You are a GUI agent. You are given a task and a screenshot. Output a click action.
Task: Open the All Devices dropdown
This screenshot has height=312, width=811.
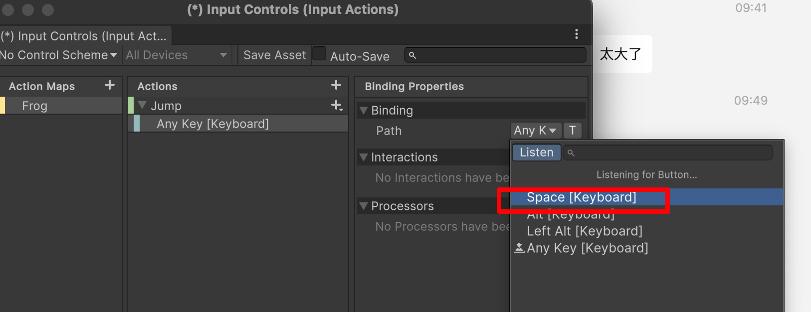tap(177, 55)
